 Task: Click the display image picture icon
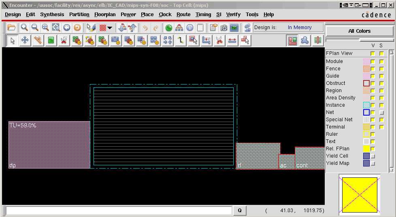tap(234, 27)
